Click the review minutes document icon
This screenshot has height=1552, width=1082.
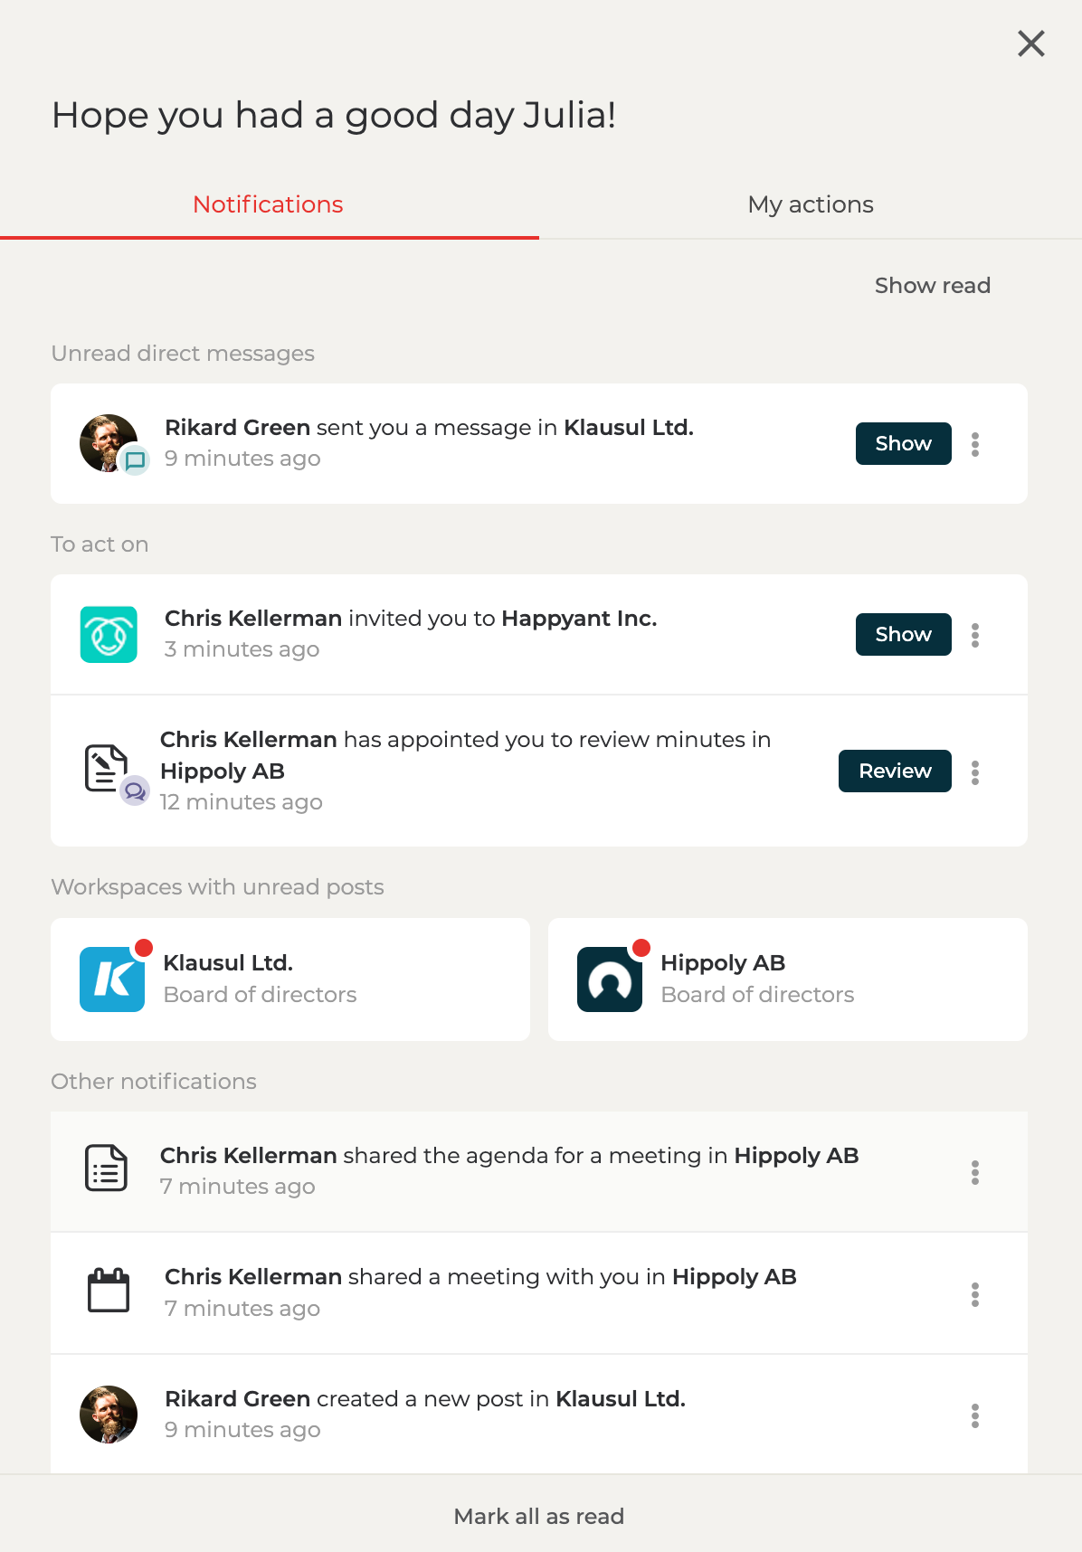pyautogui.click(x=107, y=769)
